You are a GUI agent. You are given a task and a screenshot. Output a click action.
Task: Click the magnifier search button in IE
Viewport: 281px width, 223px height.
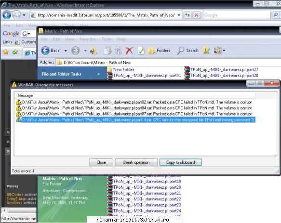click(x=276, y=15)
